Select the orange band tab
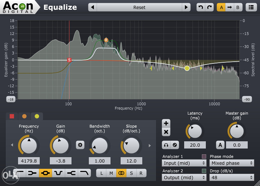 pos(25,116)
